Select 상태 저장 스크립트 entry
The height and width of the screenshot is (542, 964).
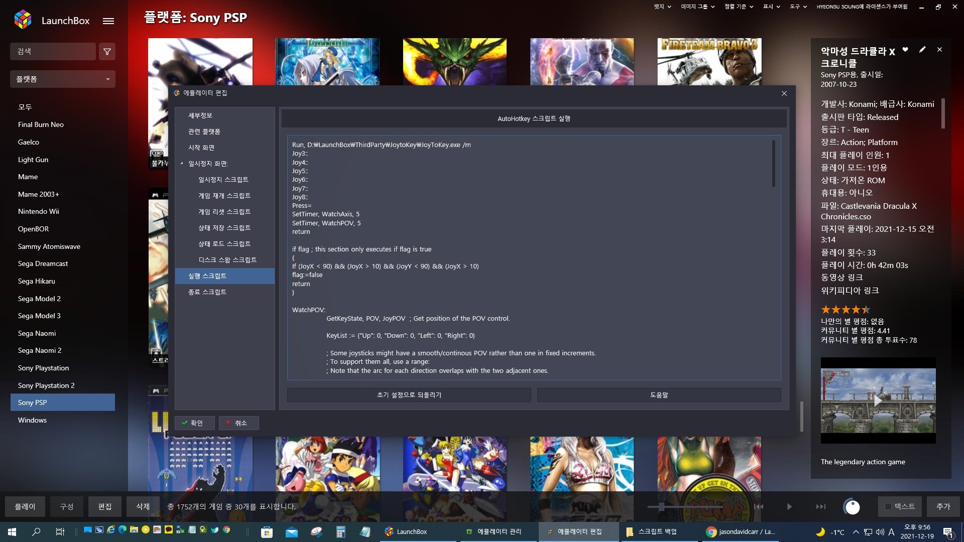[x=224, y=228]
